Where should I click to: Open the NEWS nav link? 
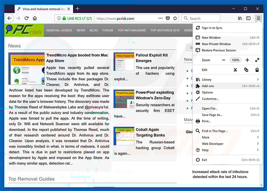pos(81,30)
